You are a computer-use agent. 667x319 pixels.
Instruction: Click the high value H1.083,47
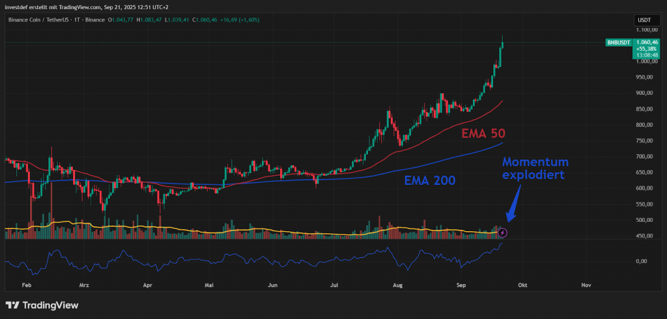[149, 20]
